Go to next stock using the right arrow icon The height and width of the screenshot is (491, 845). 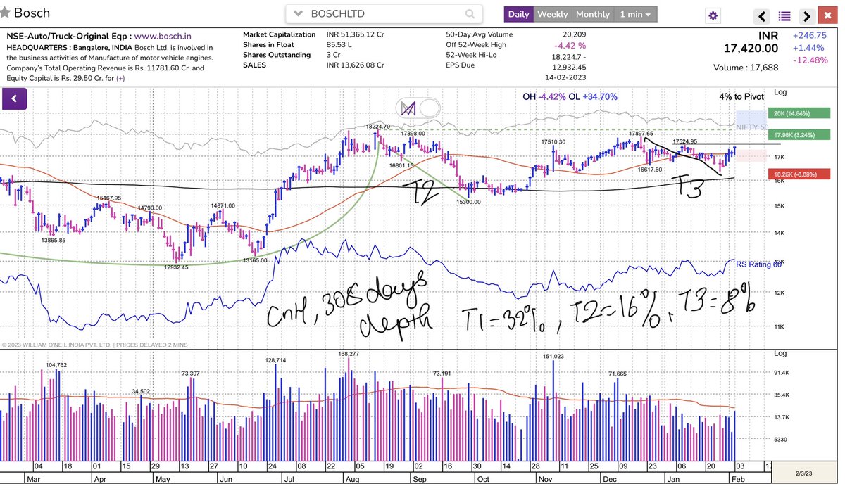pos(807,14)
